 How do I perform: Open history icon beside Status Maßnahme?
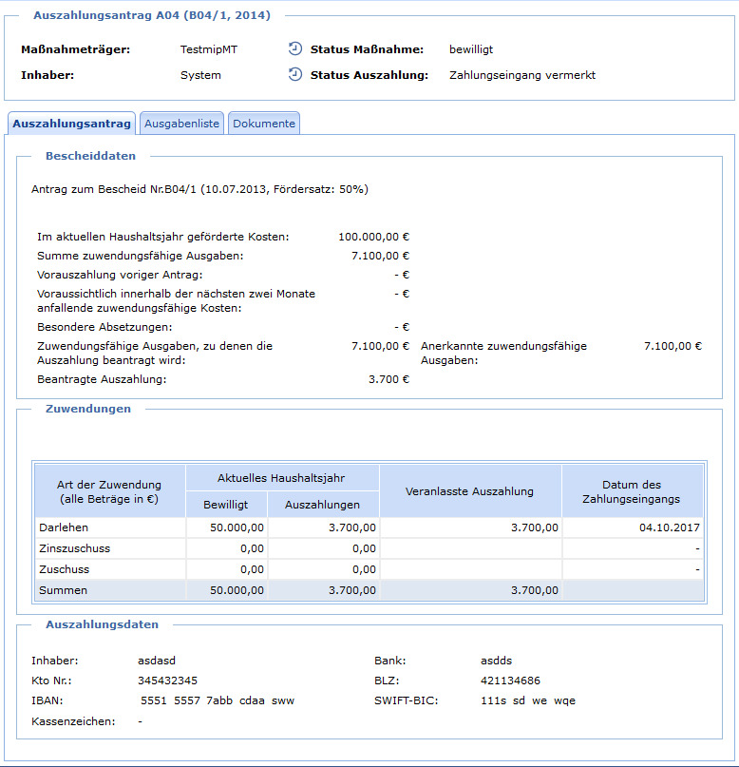click(294, 48)
